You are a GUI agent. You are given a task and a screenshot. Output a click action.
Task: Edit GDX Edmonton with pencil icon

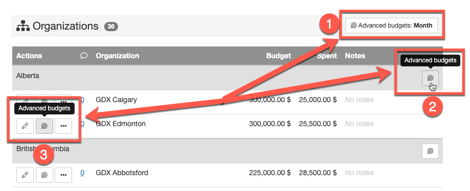(25, 126)
